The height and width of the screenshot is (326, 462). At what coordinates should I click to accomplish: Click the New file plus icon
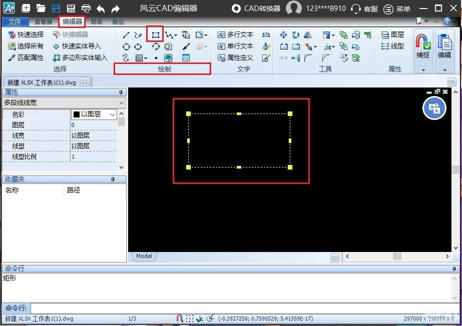pos(26,8)
